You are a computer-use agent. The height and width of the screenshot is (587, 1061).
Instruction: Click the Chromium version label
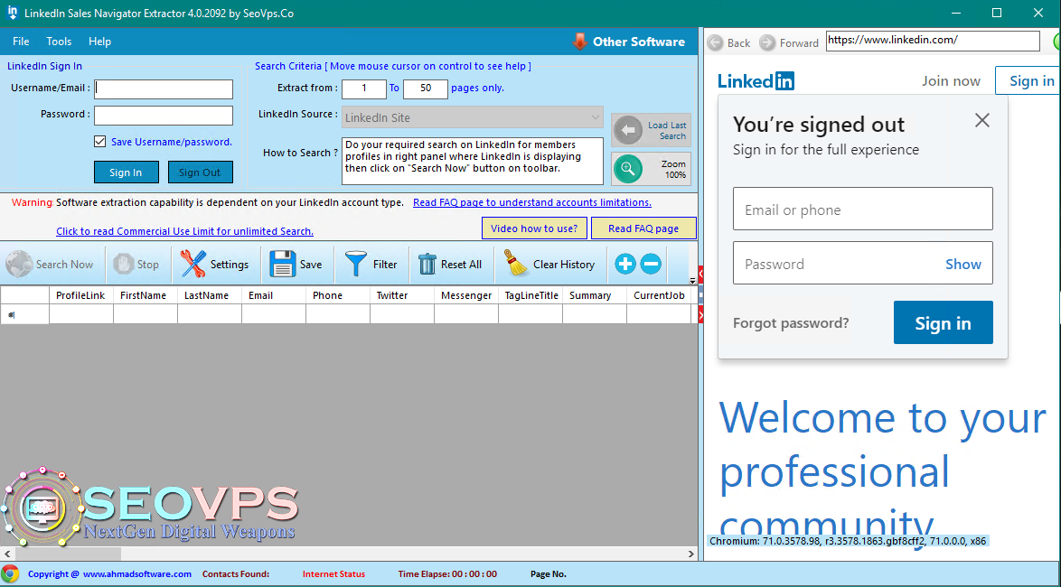click(848, 541)
